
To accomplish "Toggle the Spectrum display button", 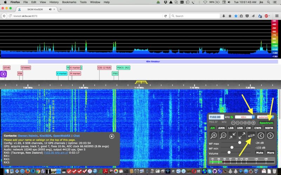I will pyautogui.click(x=266, y=123).
